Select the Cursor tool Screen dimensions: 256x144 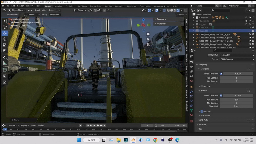(x=5, y=27)
